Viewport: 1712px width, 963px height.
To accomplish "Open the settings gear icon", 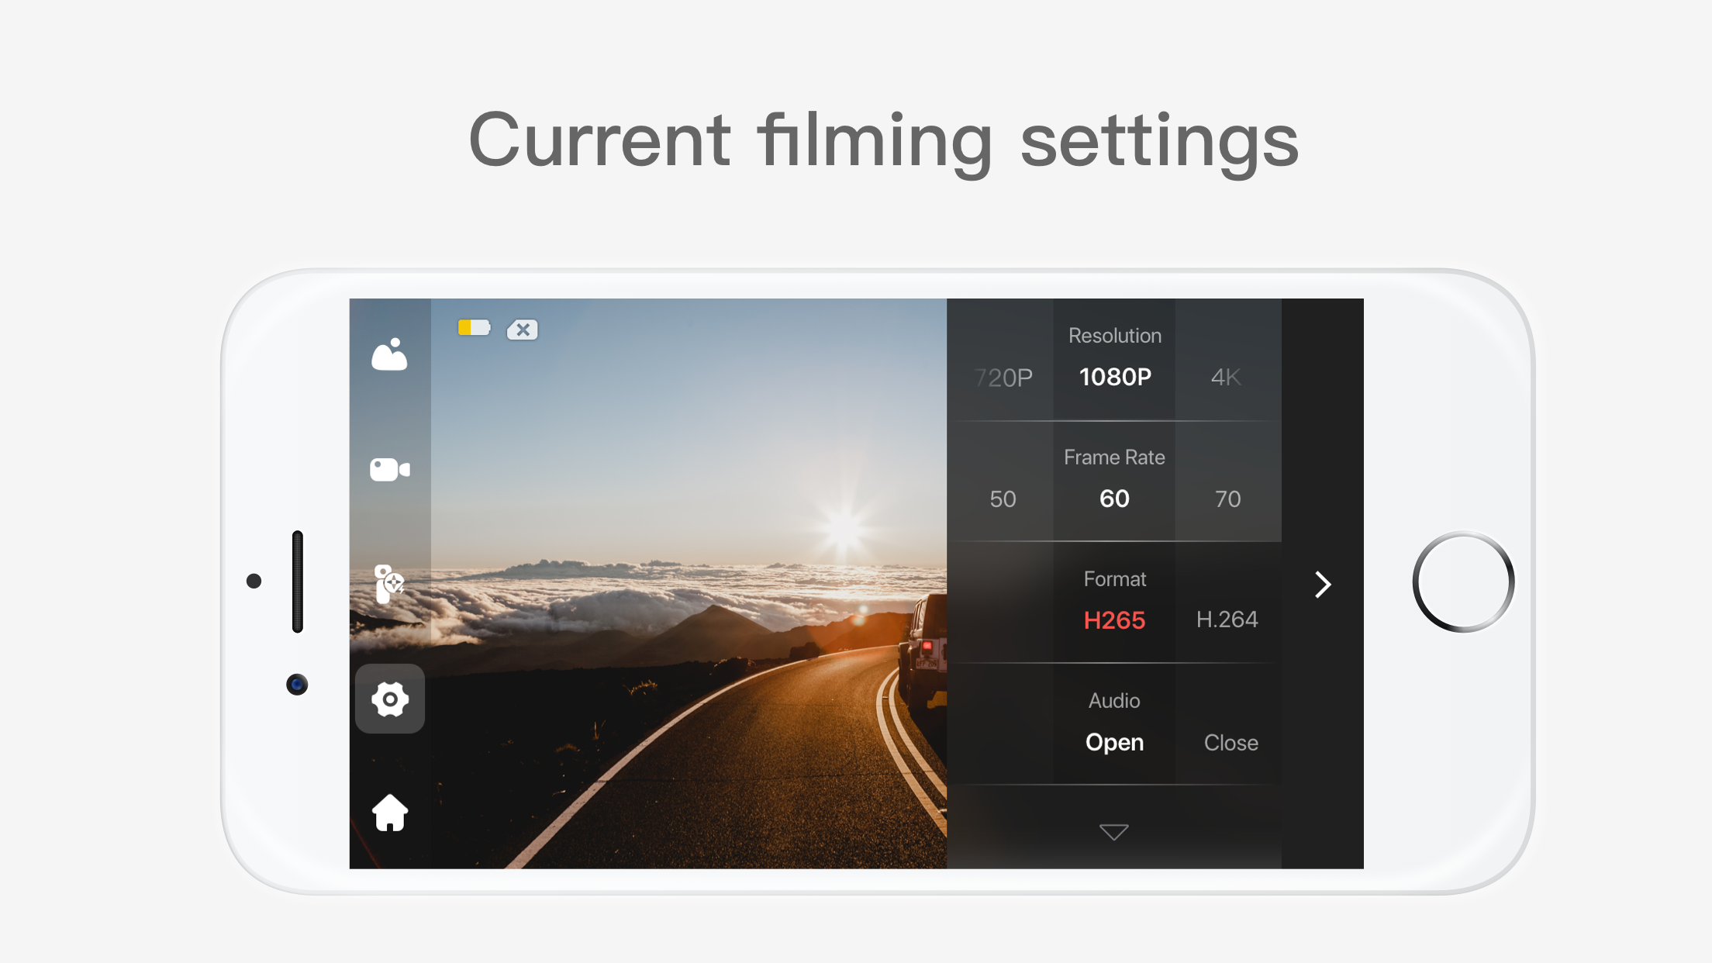I will pos(390,699).
